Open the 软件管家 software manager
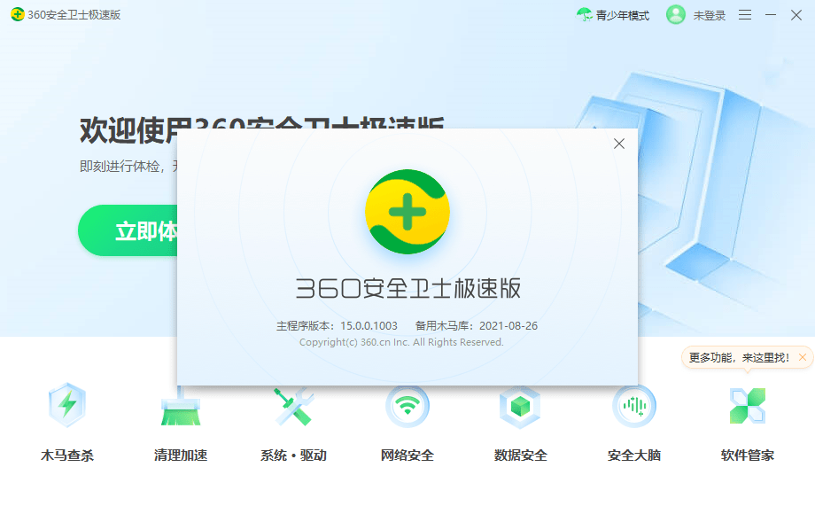815x514 pixels. 745,425
